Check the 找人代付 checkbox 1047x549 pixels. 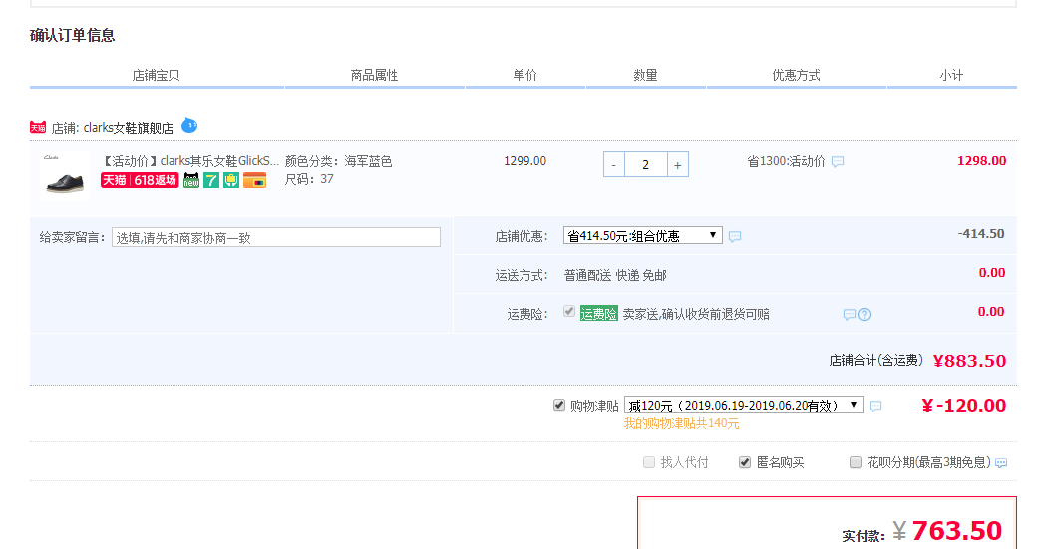[x=648, y=462]
